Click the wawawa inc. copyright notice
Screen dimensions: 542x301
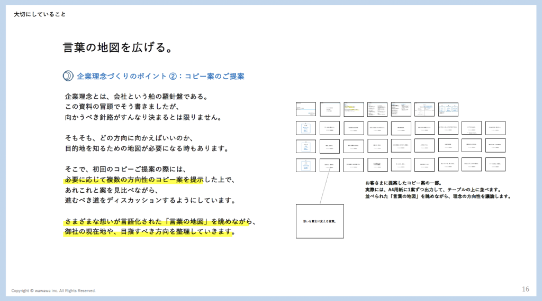tap(53, 290)
